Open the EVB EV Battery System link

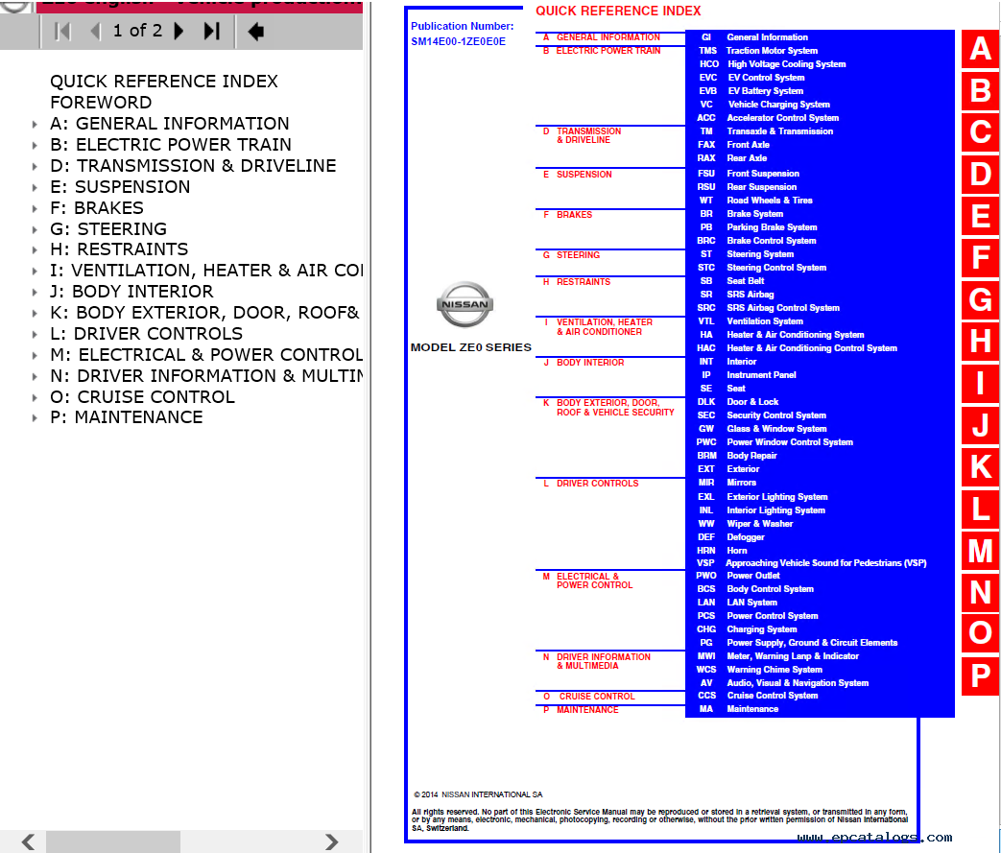click(751, 90)
